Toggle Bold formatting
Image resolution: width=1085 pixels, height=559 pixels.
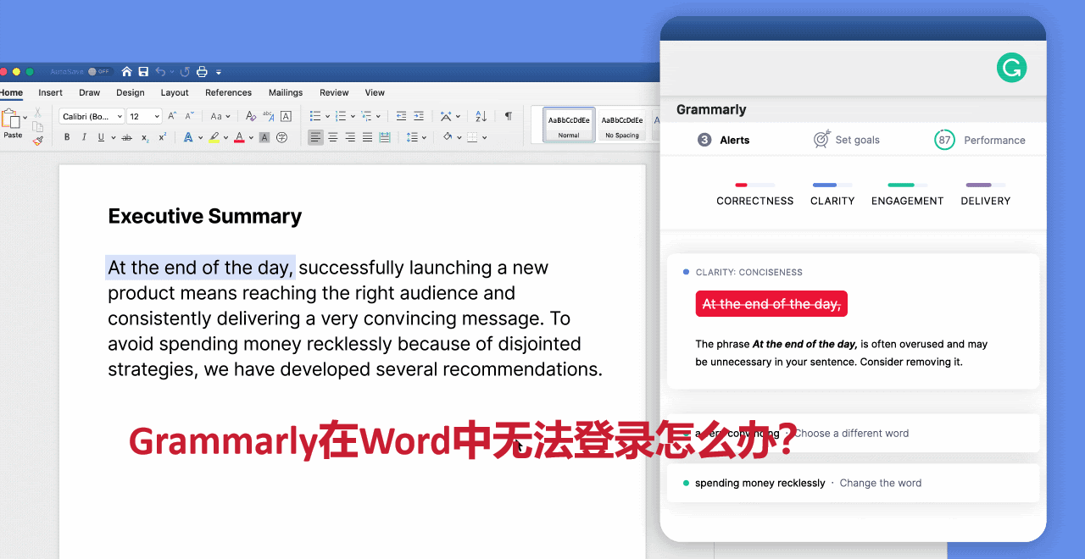(67, 137)
